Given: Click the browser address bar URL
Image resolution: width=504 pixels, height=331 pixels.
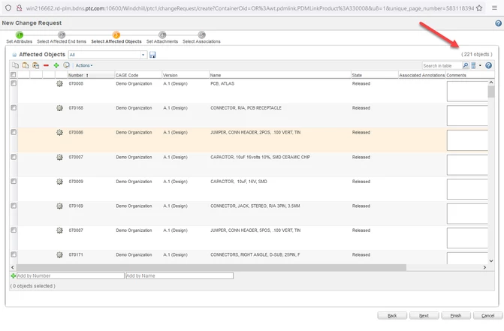Looking at the screenshot, I should [250, 8].
